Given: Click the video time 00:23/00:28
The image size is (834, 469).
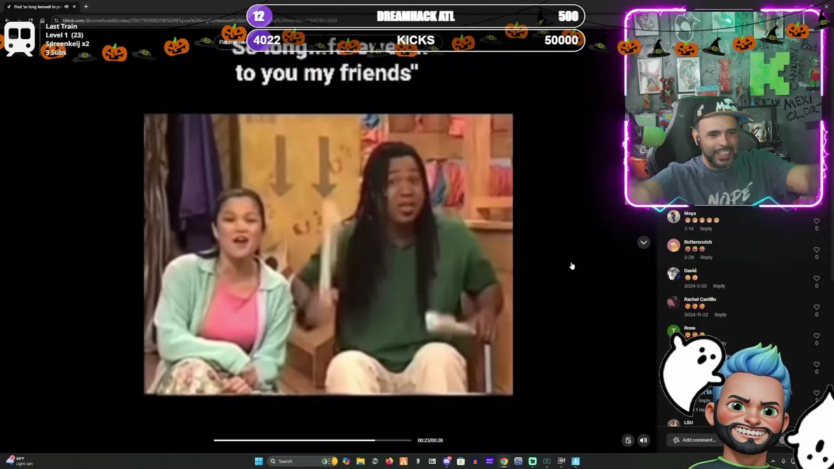Looking at the screenshot, I should 430,440.
